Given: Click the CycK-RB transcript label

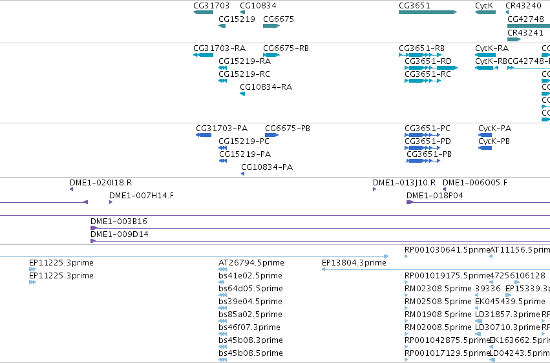Looking at the screenshot, I should [x=491, y=61].
